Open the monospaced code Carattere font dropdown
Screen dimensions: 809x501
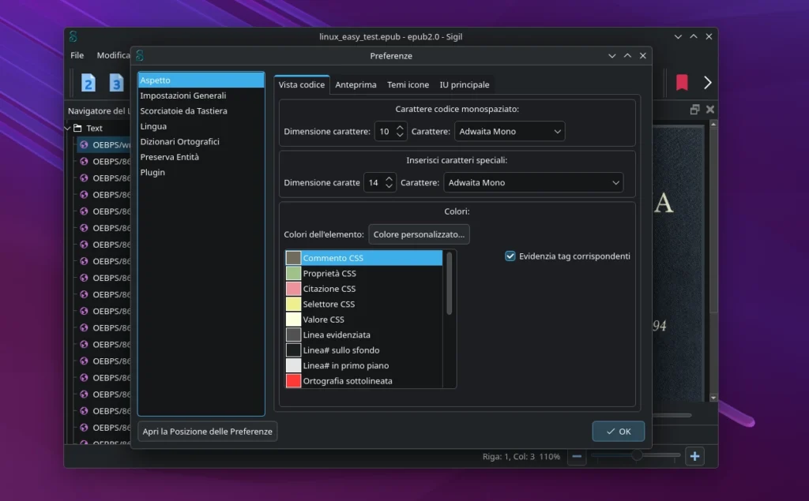[x=510, y=132]
